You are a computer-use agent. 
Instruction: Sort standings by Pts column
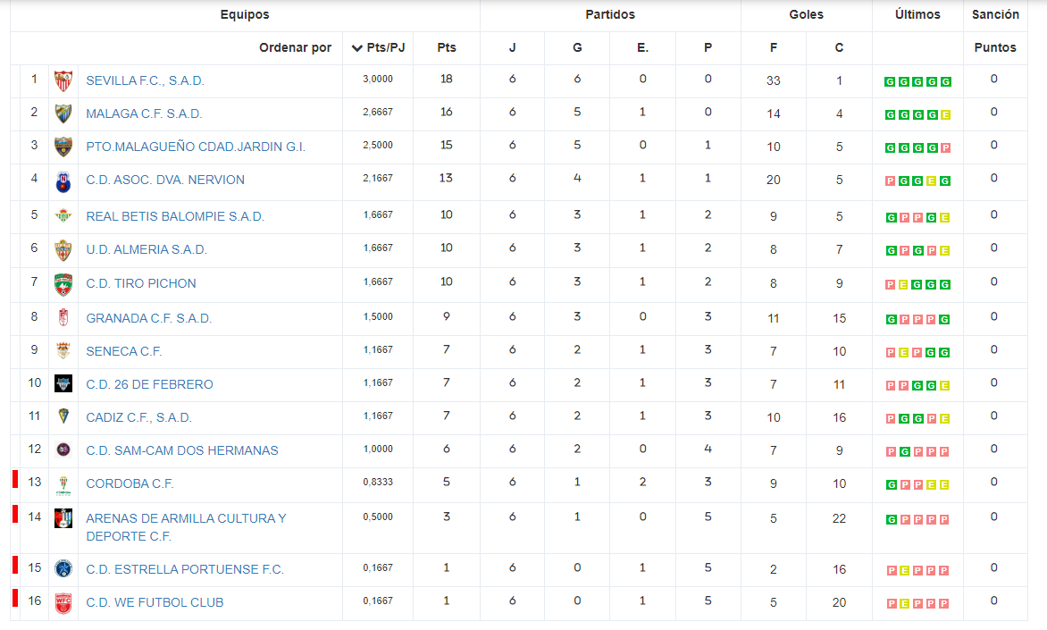click(x=447, y=47)
